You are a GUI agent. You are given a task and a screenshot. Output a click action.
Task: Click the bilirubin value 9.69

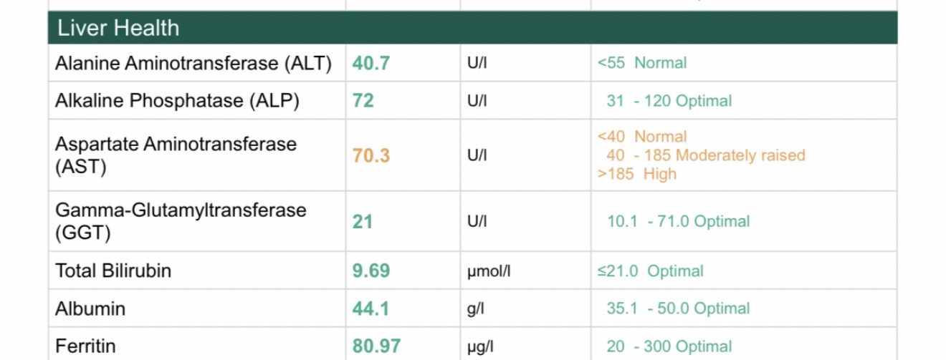371,271
